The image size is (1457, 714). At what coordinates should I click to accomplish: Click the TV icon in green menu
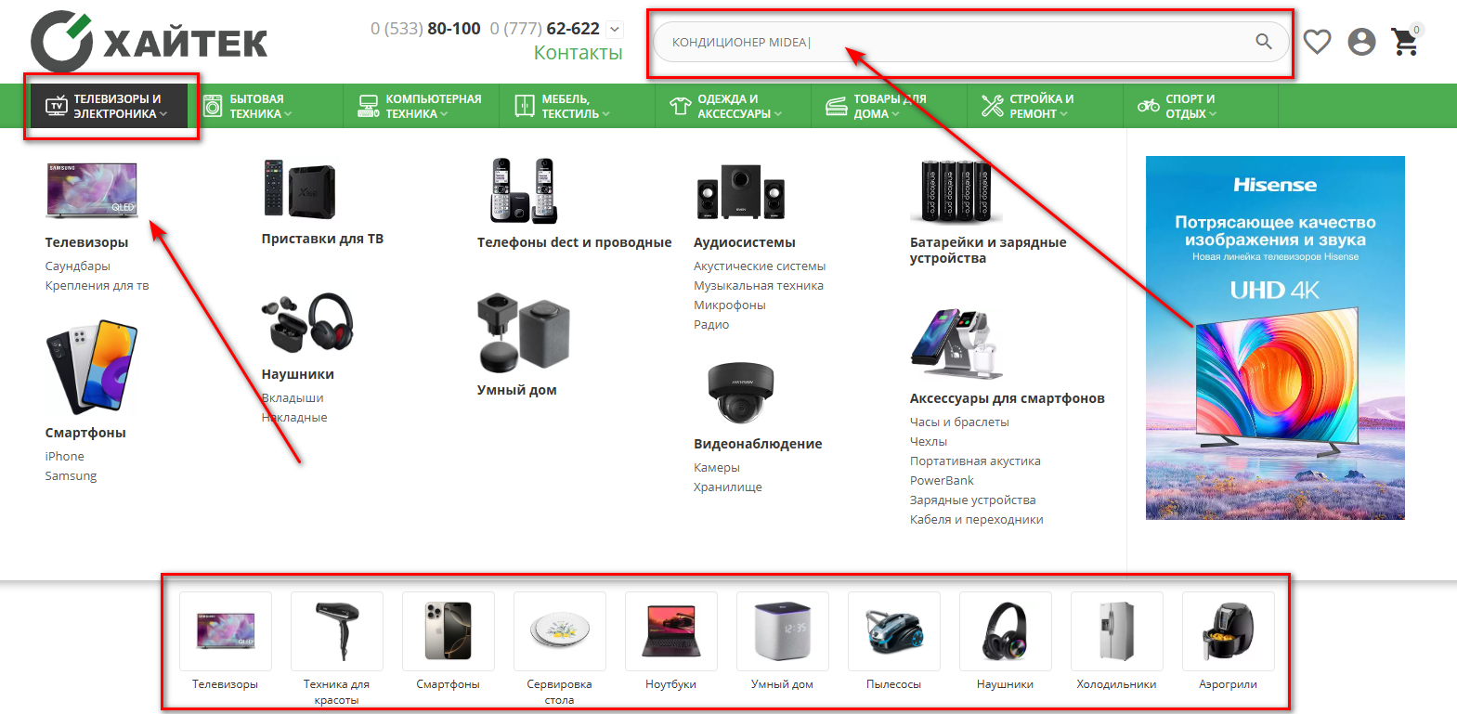tap(57, 106)
